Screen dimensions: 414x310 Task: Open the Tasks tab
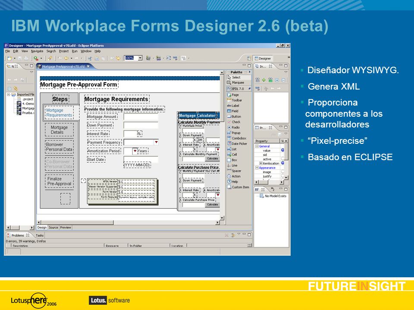tap(40, 236)
